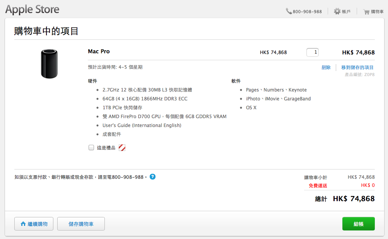Click the 預計出貨時間: 4-5 個星期 text
This screenshot has height=239, width=388.
click(x=115, y=67)
